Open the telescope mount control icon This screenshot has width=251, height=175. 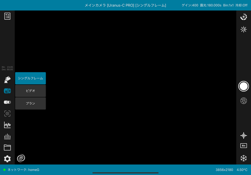(8, 79)
